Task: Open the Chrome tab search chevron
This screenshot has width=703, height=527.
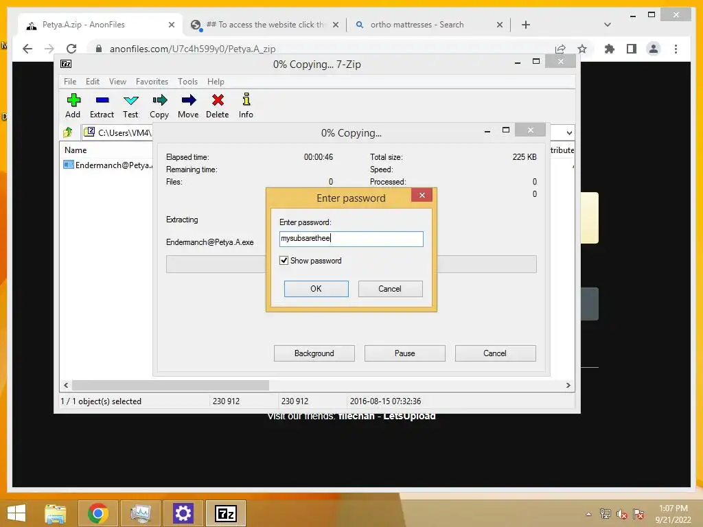Action: pyautogui.click(x=608, y=25)
